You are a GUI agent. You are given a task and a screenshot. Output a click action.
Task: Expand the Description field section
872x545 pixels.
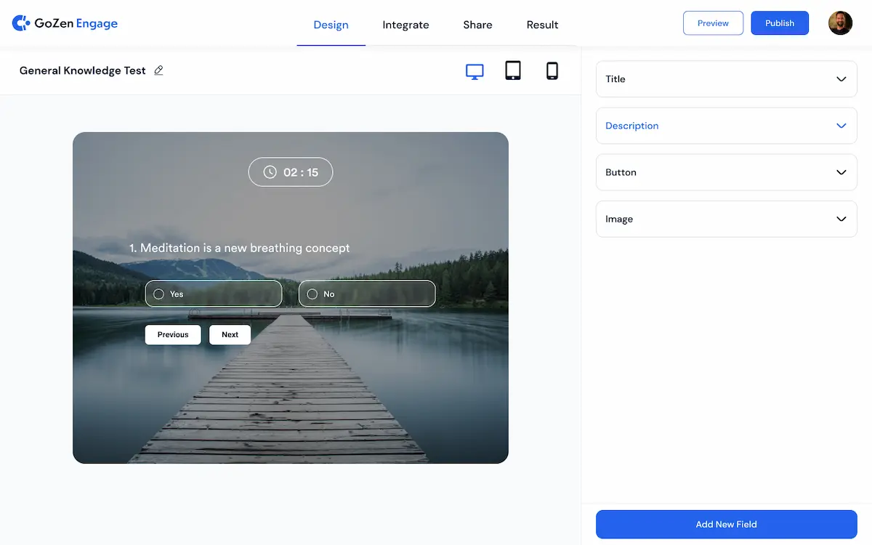click(x=726, y=126)
